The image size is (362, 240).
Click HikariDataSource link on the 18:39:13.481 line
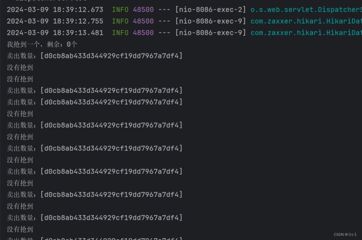[305, 33]
